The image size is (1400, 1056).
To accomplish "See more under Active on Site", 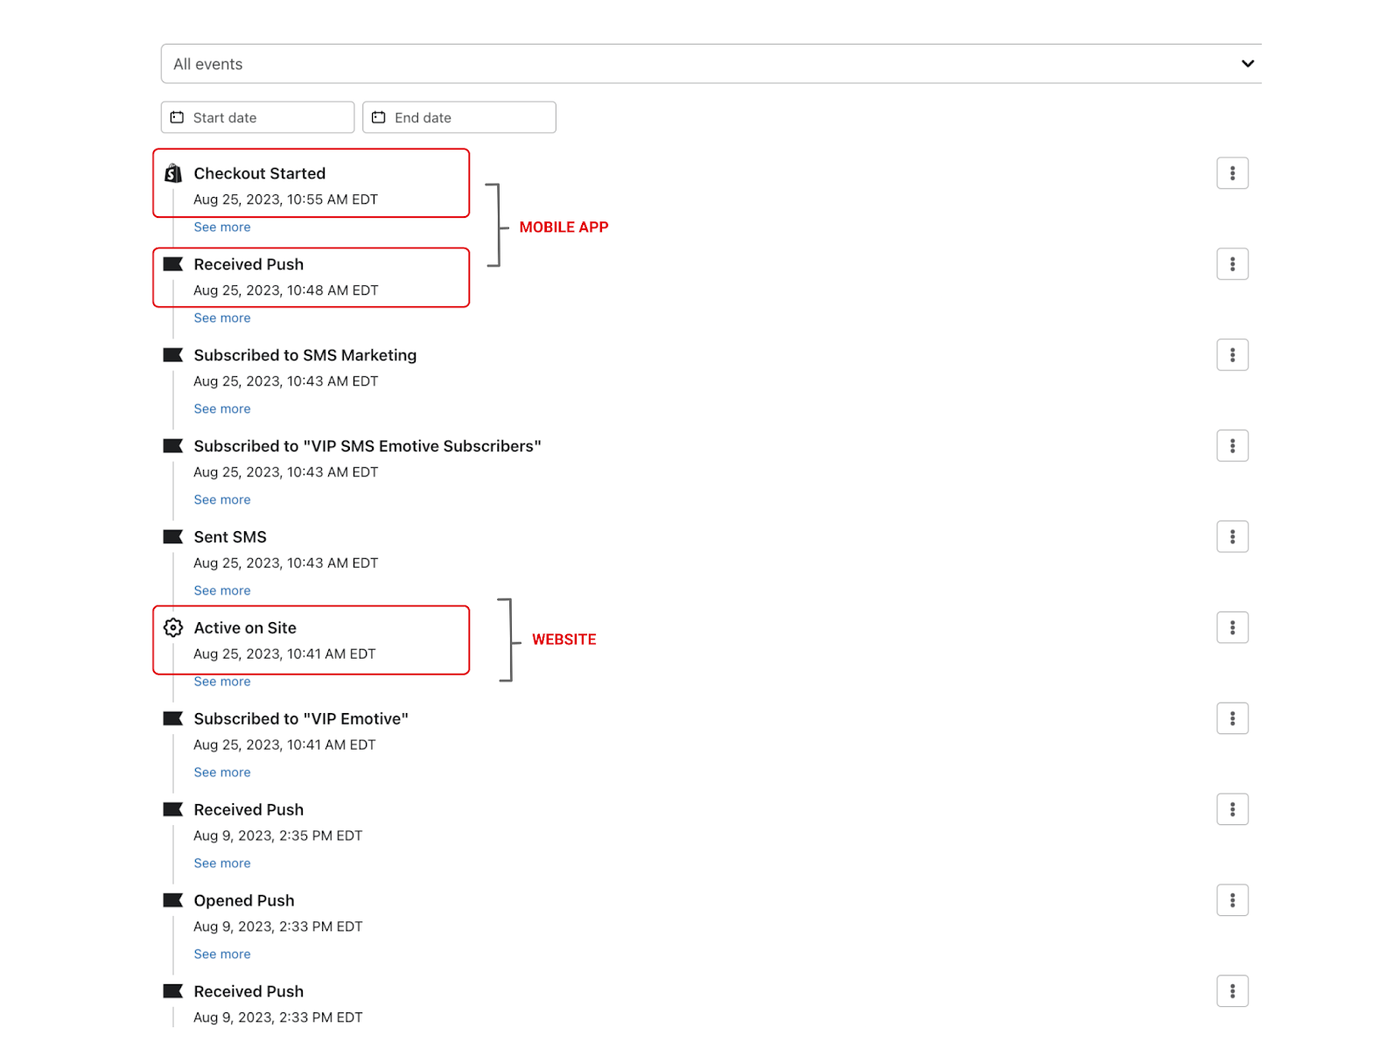I will pyautogui.click(x=222, y=682).
